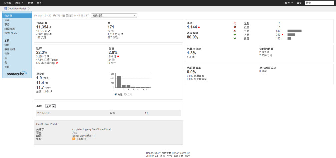This screenshot has width=336, height=158.
Task: Click the orange RSS feed icon
Action: coord(73,139)
